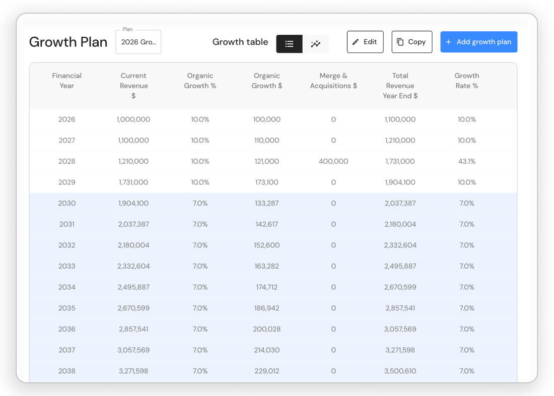Image resolution: width=554 pixels, height=396 pixels.
Task: Select the 2032 financial year cell
Action: pos(67,245)
